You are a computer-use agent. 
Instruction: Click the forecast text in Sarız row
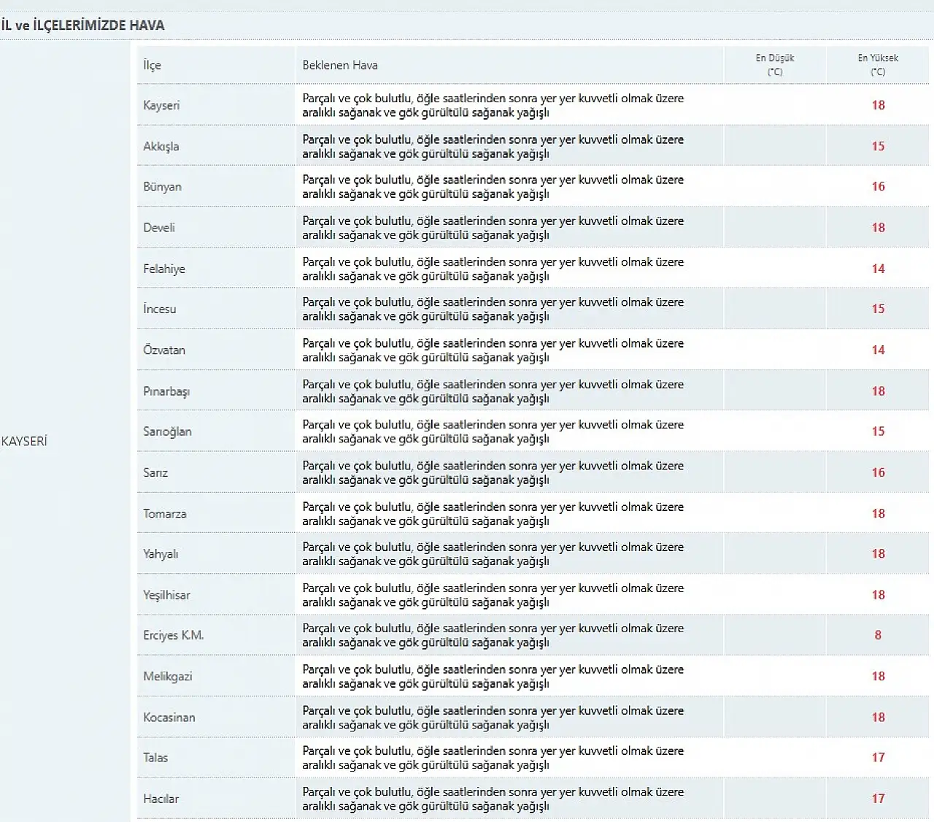pos(493,472)
